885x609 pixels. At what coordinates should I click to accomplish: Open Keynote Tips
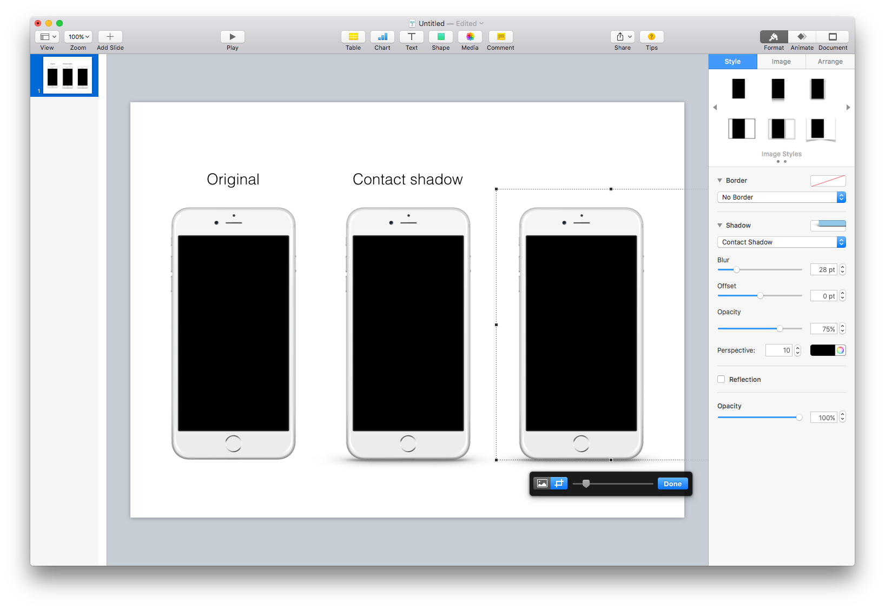[651, 38]
